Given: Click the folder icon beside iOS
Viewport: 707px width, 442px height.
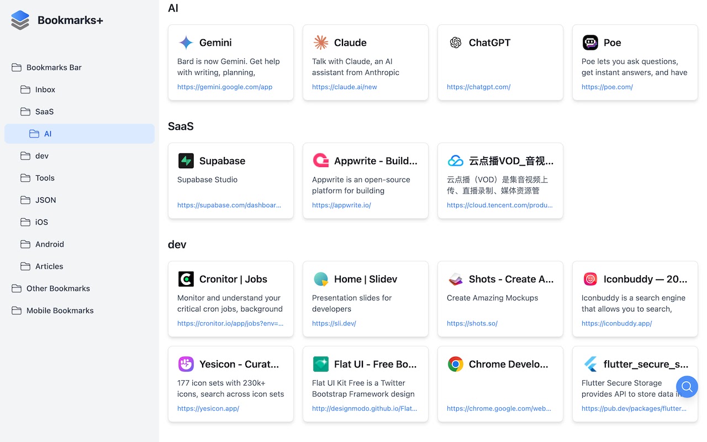Looking at the screenshot, I should point(25,222).
